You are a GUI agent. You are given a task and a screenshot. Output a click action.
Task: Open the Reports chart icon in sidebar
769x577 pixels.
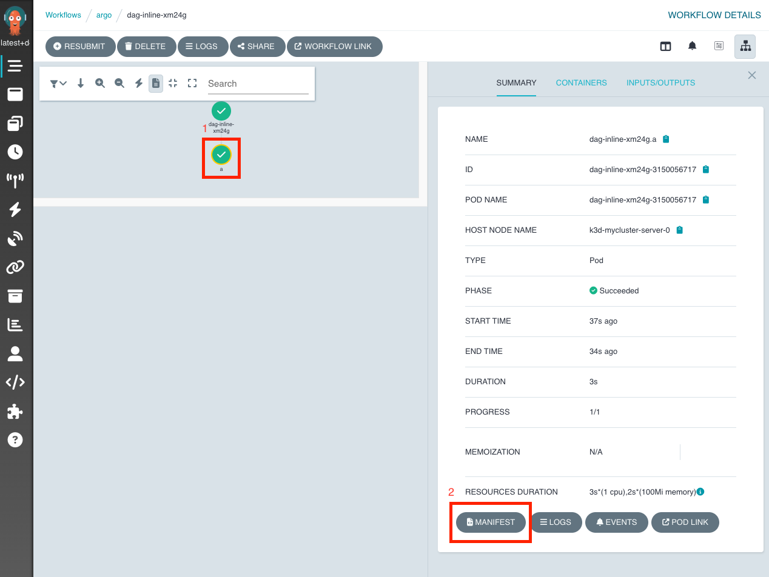coord(15,324)
